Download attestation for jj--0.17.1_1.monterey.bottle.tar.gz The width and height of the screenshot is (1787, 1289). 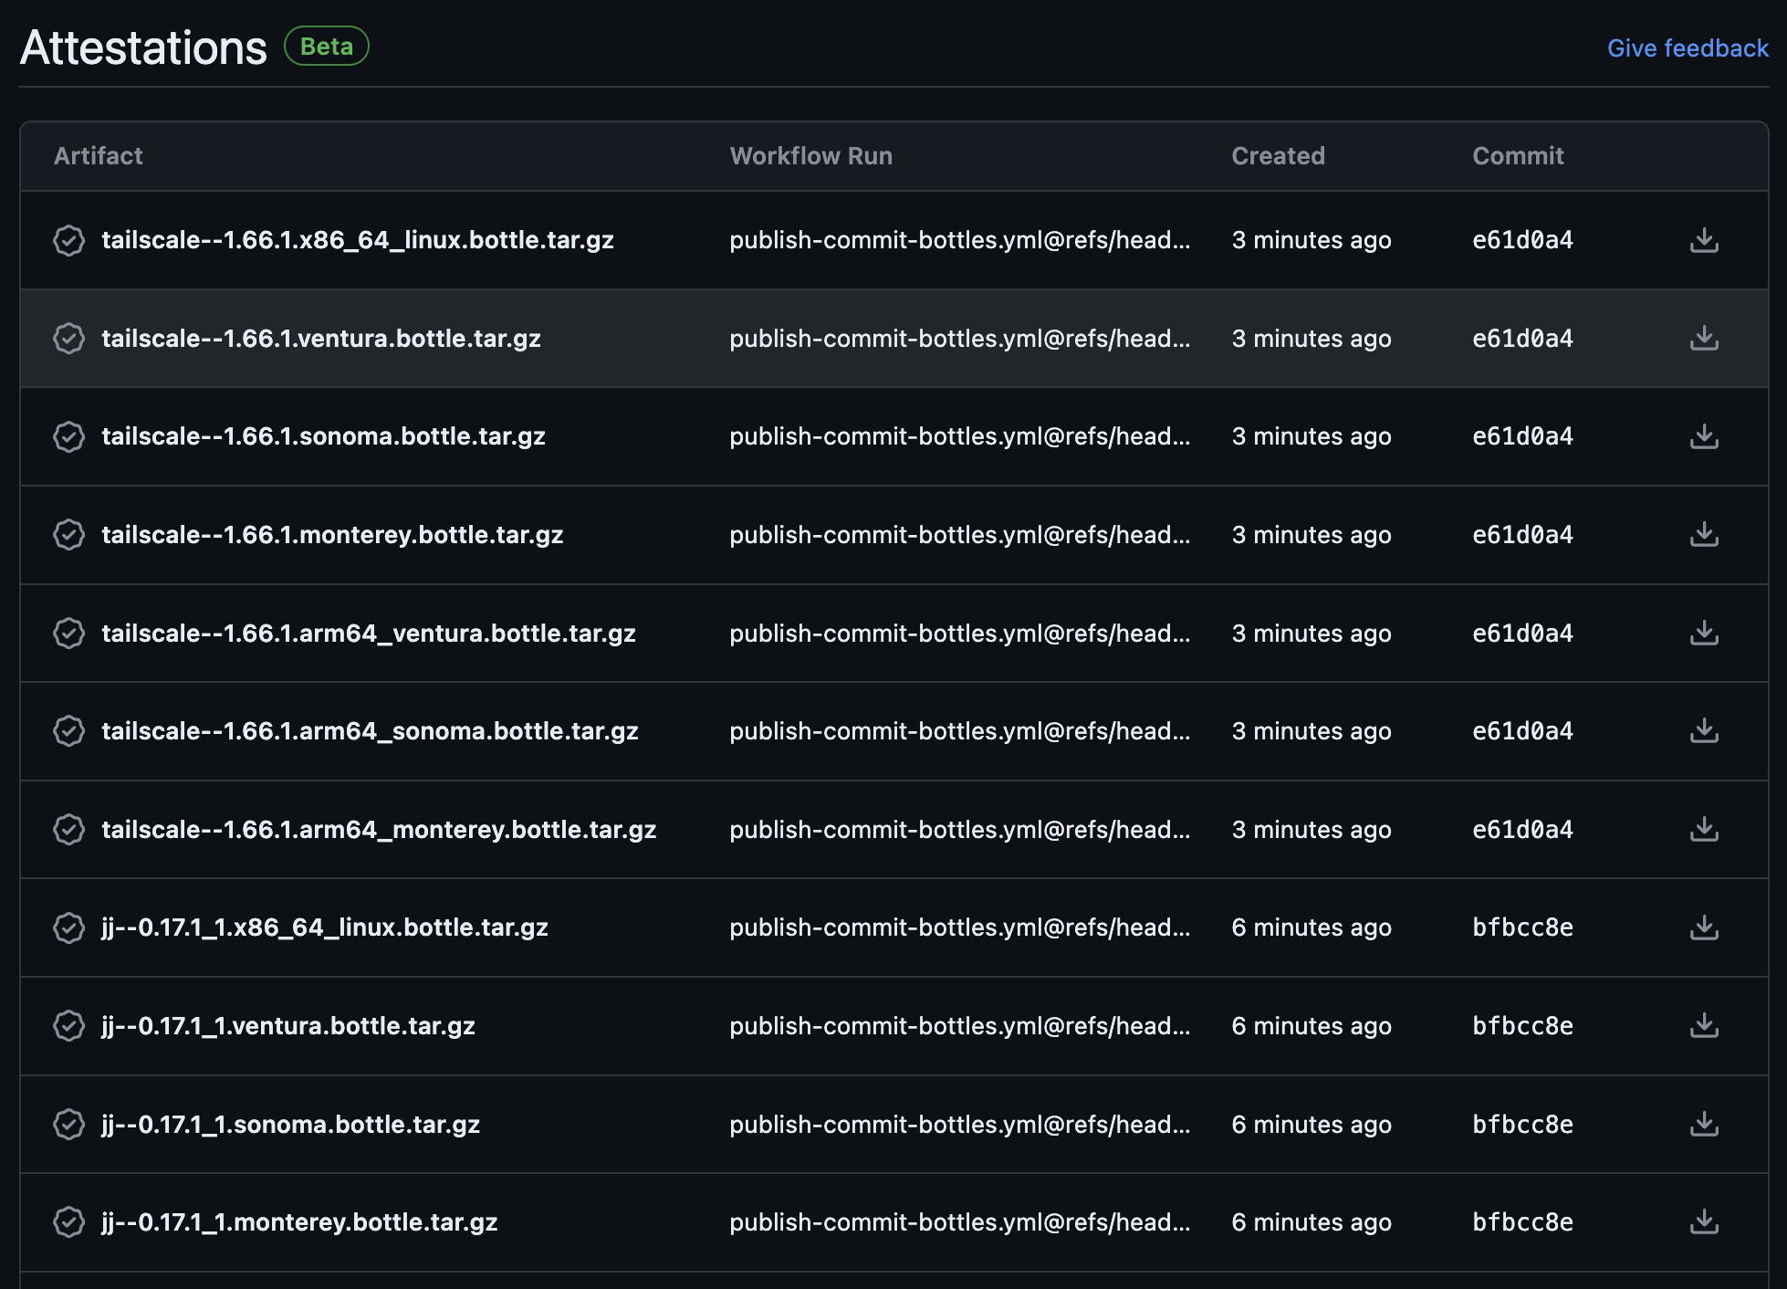click(1704, 1222)
